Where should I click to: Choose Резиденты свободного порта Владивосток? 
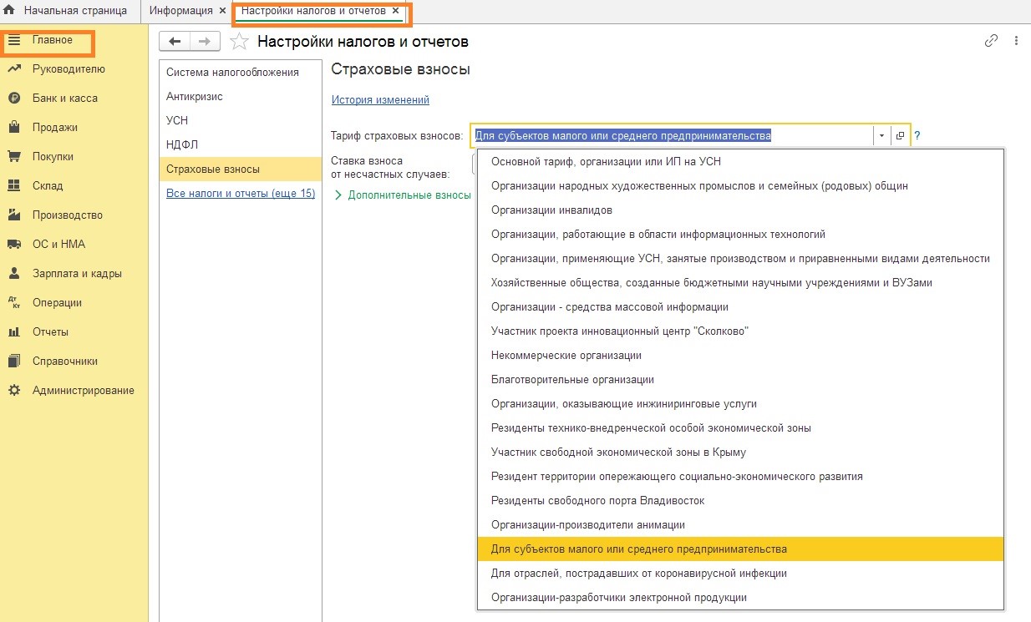point(740,501)
